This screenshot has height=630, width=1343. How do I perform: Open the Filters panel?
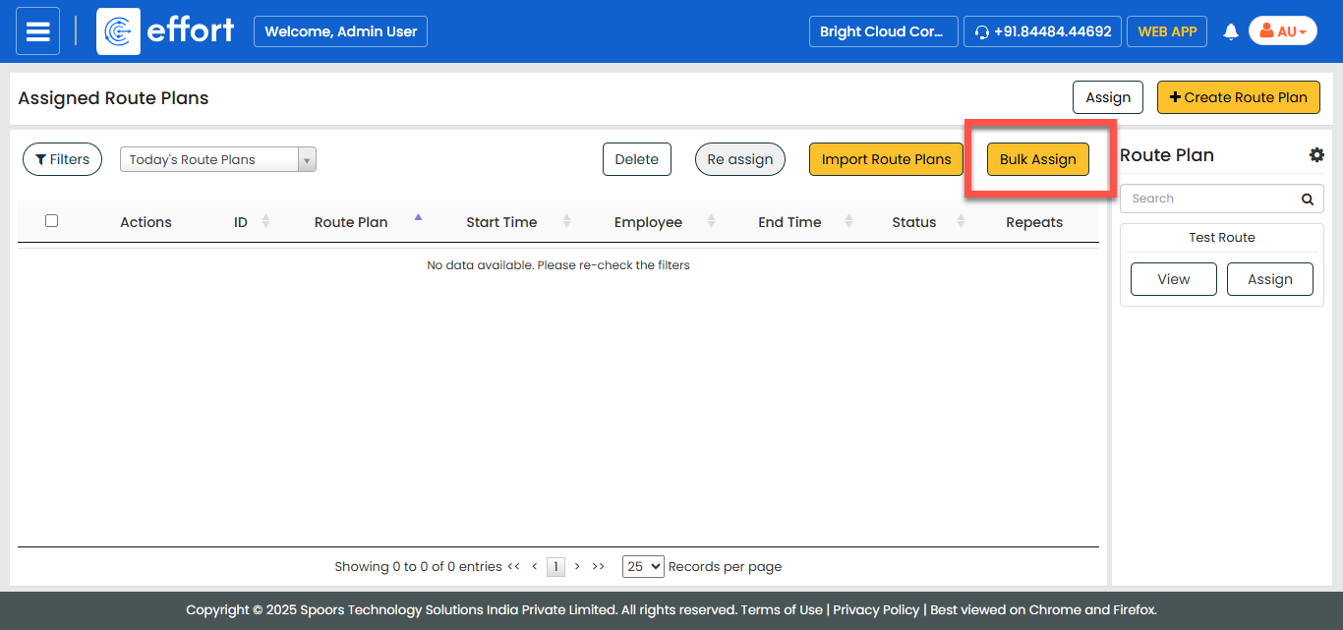coord(62,159)
